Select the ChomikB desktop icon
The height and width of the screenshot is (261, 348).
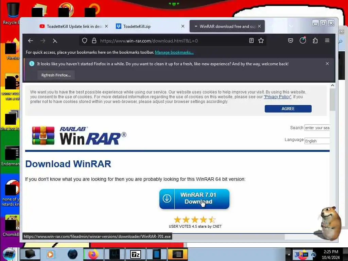point(12,226)
